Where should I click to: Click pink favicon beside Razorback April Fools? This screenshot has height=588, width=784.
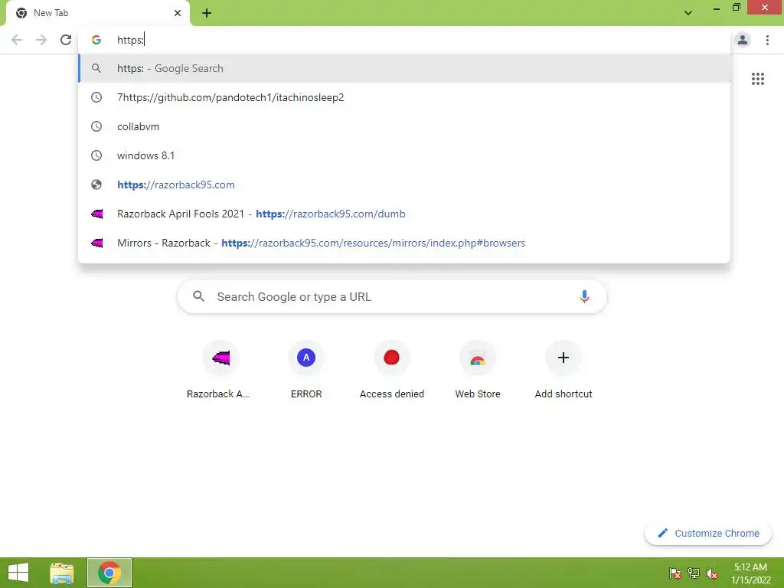pos(97,214)
